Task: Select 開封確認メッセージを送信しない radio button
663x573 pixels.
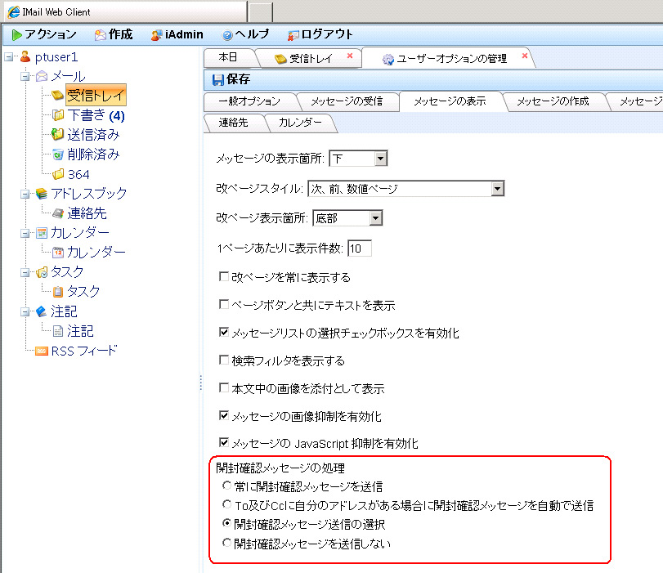Action: [227, 542]
